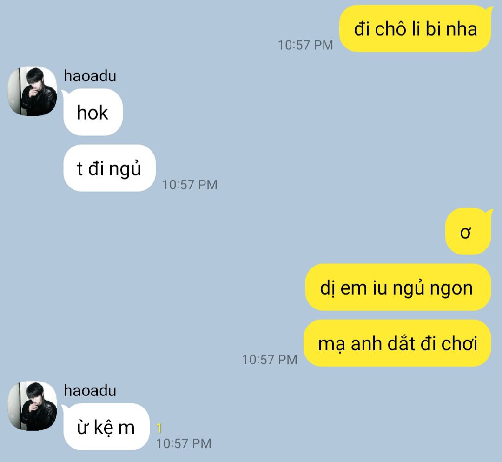Screen dimensions: 502x462
Task: Tap the tail of the 'ơ' bubble
Action: click(489, 212)
